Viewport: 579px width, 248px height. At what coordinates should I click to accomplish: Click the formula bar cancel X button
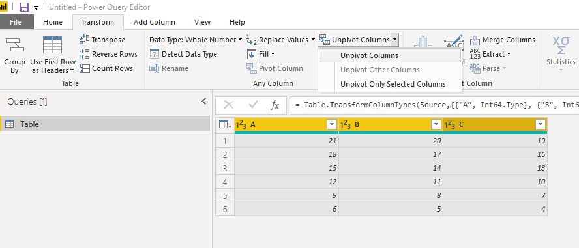click(x=229, y=105)
